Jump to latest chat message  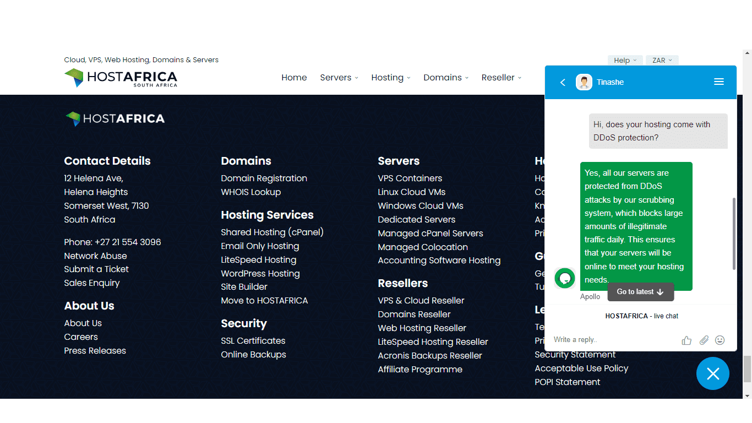tap(640, 292)
